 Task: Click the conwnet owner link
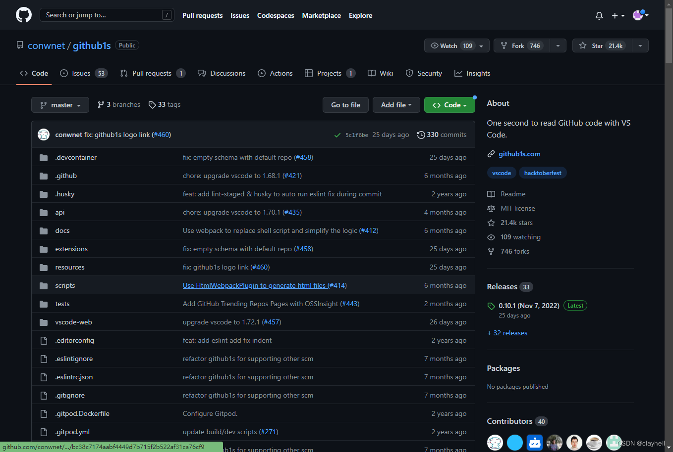click(x=46, y=45)
